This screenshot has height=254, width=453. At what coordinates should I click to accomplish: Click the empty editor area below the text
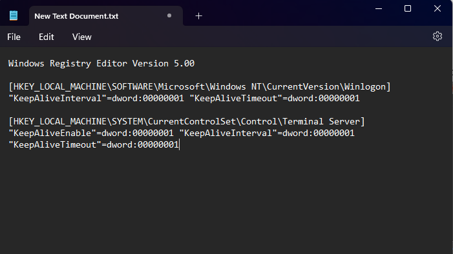click(x=226, y=202)
